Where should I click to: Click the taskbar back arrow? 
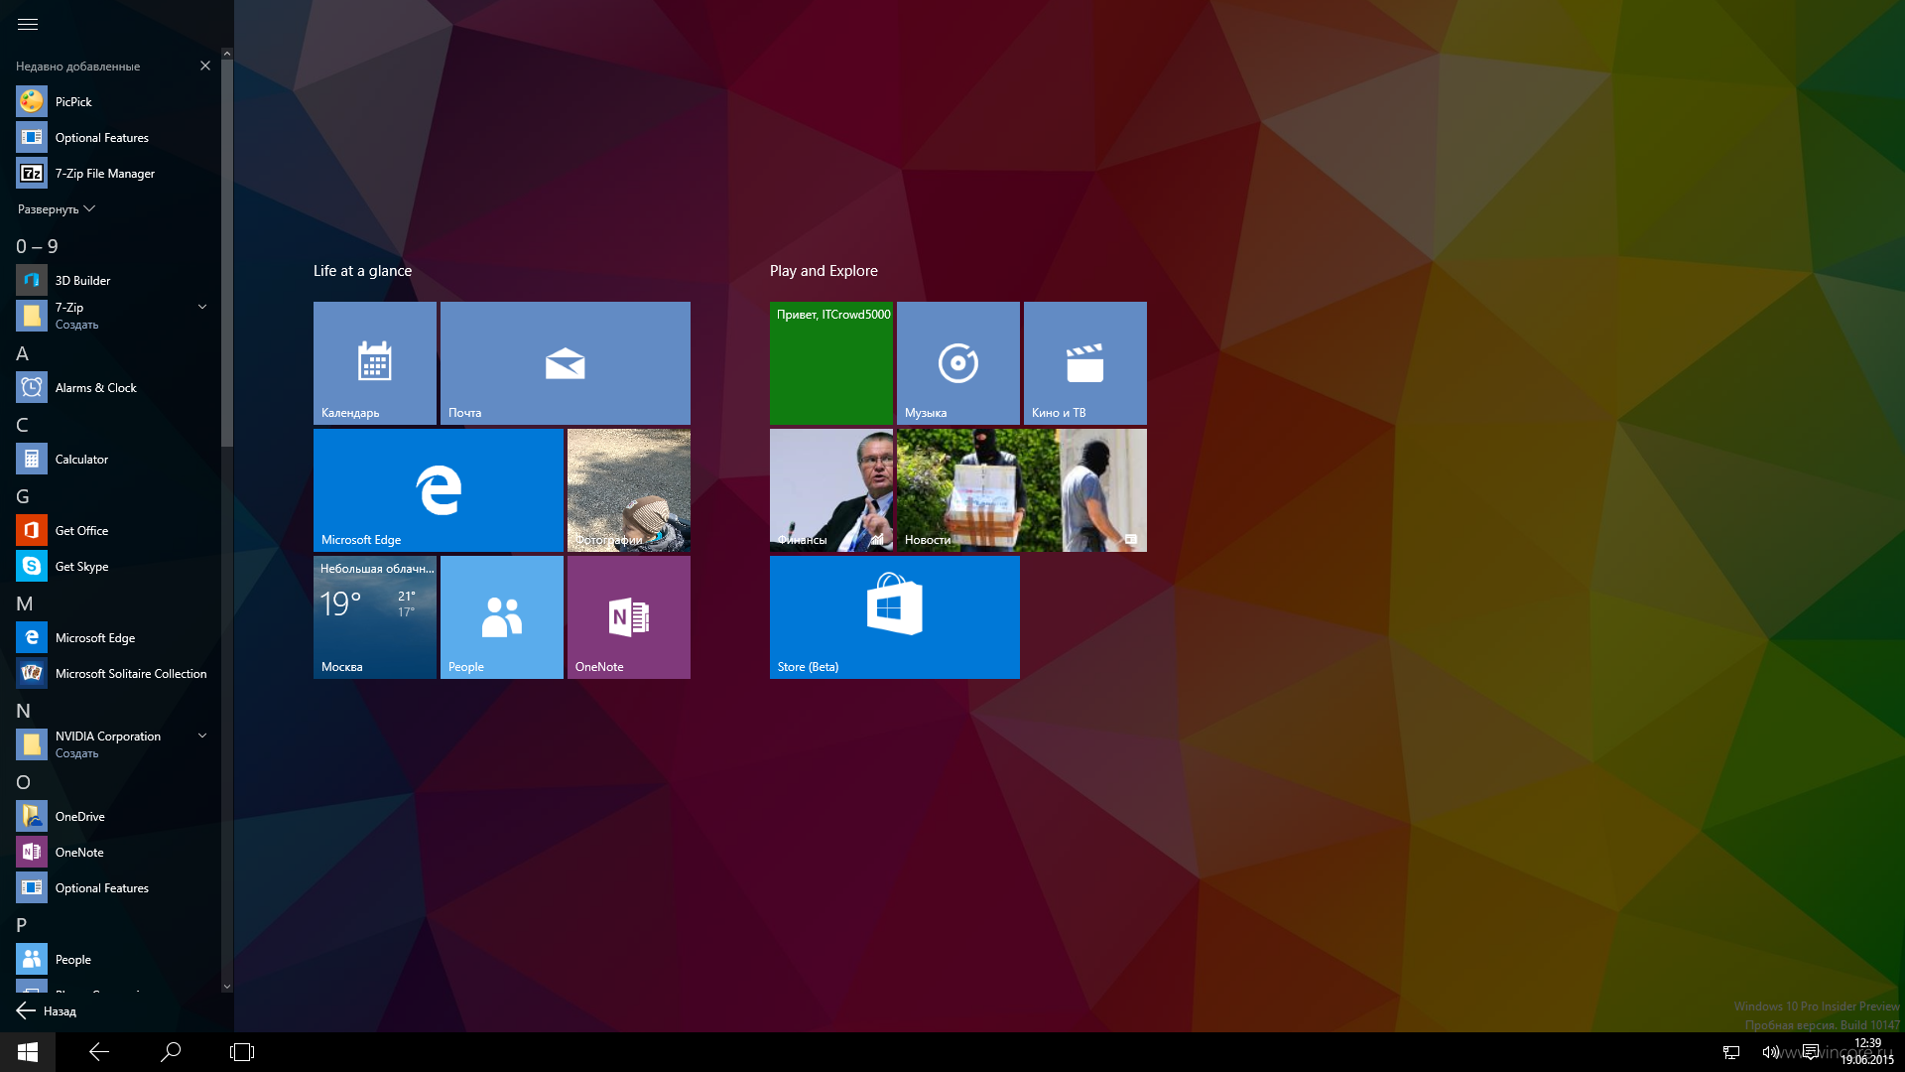tap(99, 1052)
